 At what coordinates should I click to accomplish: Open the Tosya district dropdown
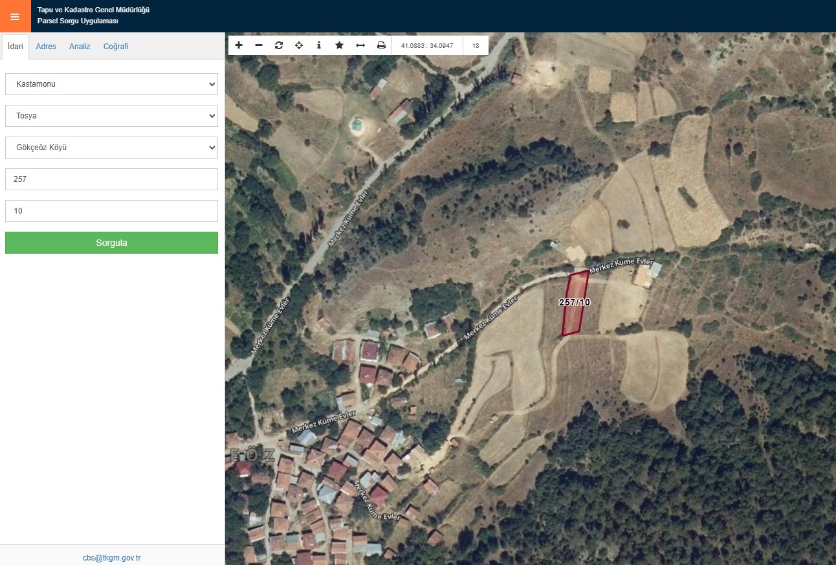pos(111,116)
